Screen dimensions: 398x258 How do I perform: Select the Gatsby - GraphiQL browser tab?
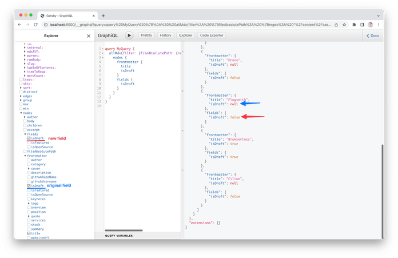point(57,15)
